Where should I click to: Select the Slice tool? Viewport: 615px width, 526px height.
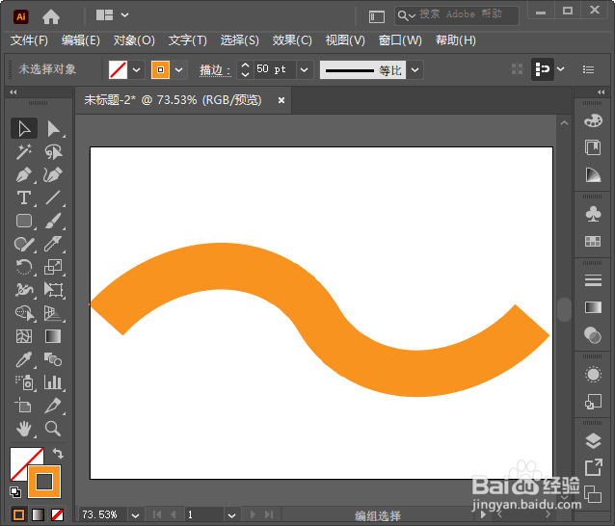click(53, 406)
